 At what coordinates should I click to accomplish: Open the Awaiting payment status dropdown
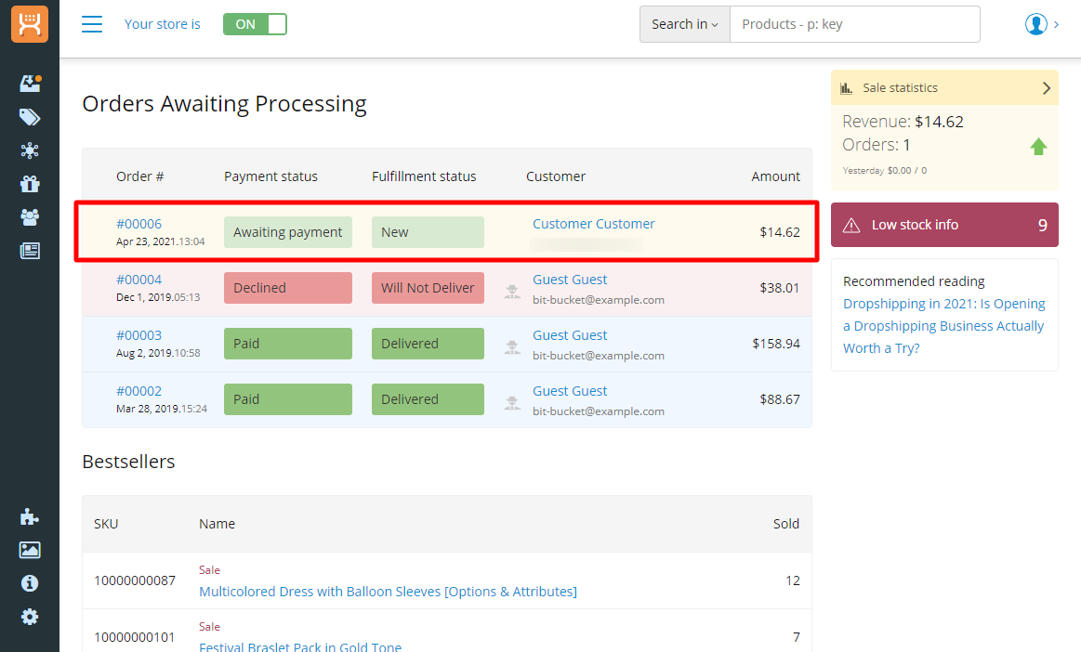tap(287, 232)
